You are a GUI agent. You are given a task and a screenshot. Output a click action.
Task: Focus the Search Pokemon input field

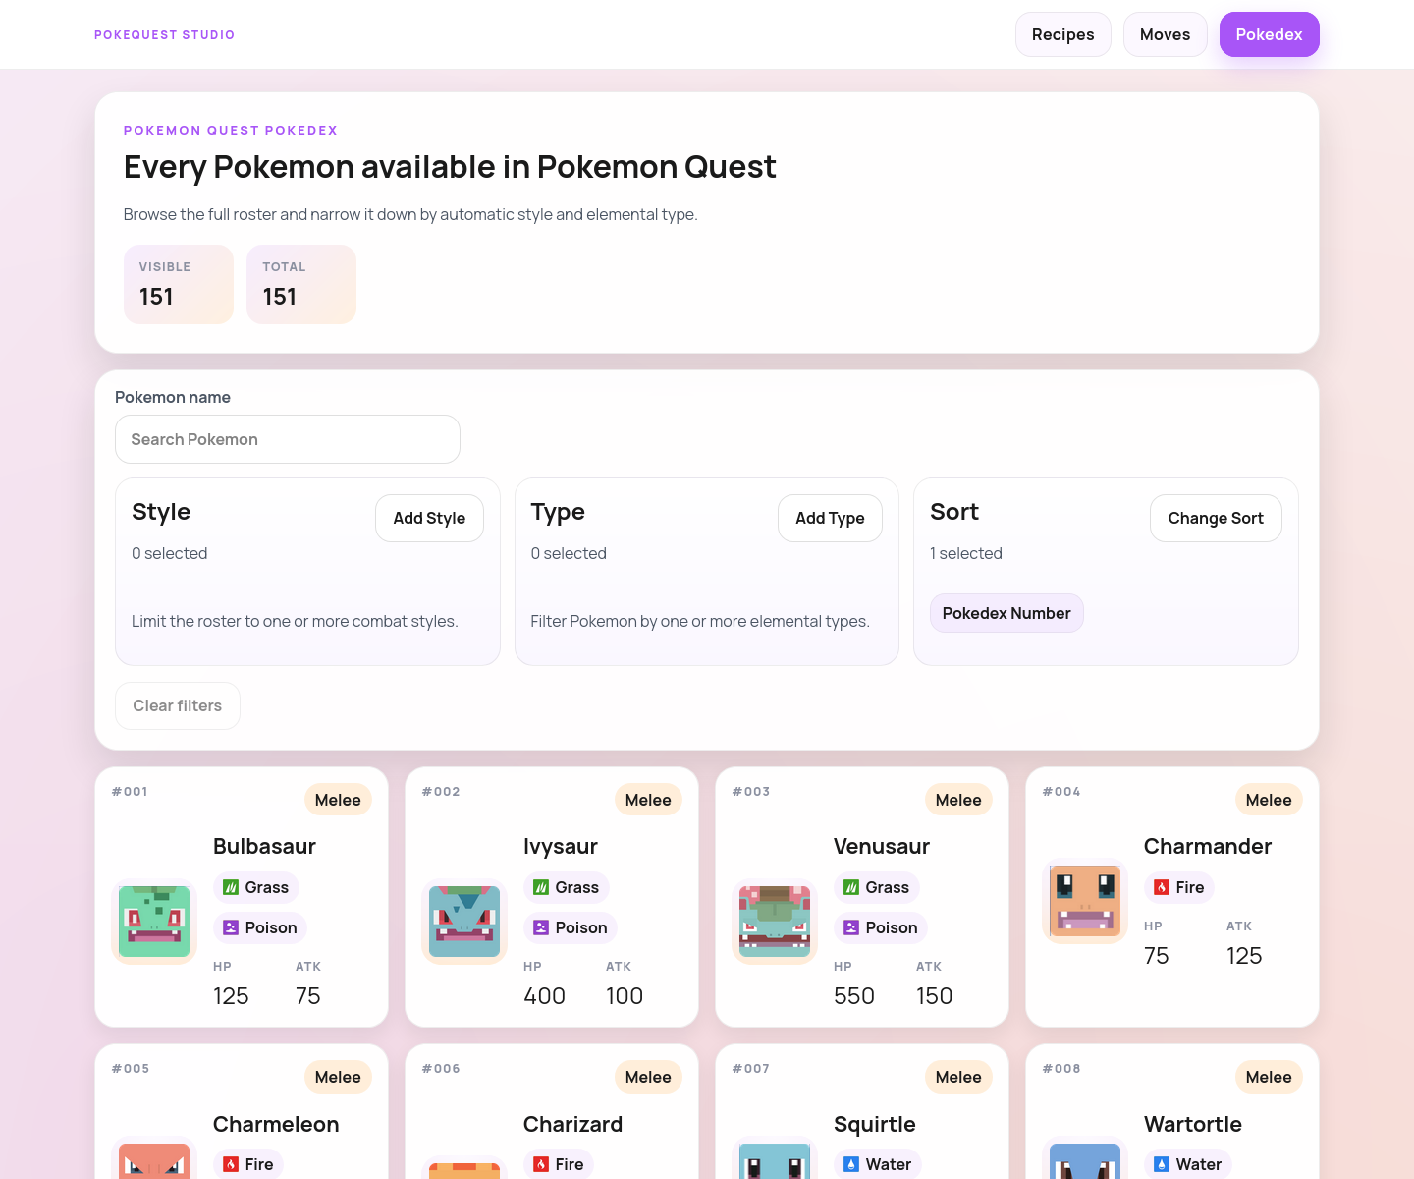288,439
